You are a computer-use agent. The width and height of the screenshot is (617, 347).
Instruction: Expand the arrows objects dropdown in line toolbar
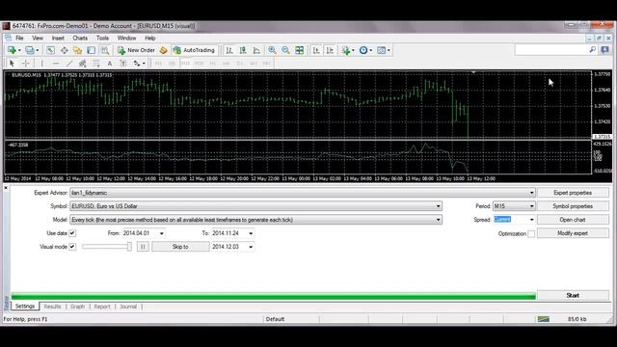coord(144,64)
